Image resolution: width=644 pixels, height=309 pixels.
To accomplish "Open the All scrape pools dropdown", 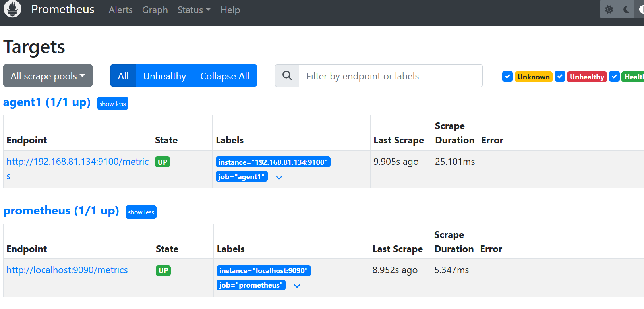I will tap(48, 75).
